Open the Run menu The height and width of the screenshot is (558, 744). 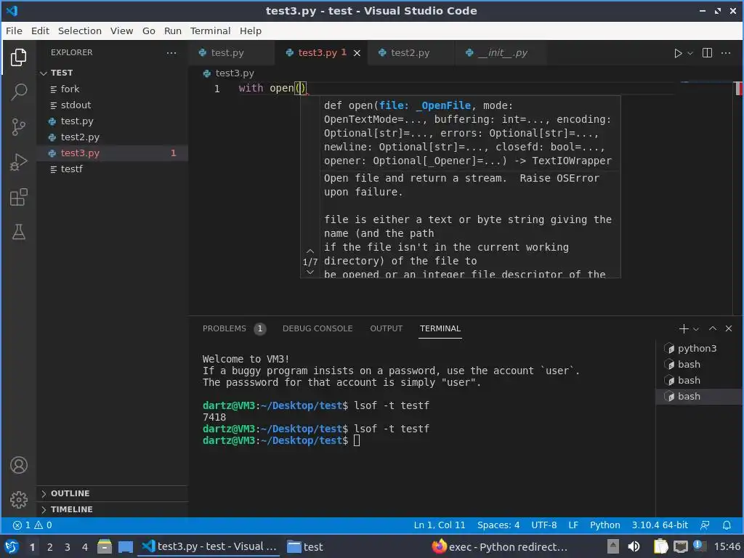pyautogui.click(x=173, y=31)
